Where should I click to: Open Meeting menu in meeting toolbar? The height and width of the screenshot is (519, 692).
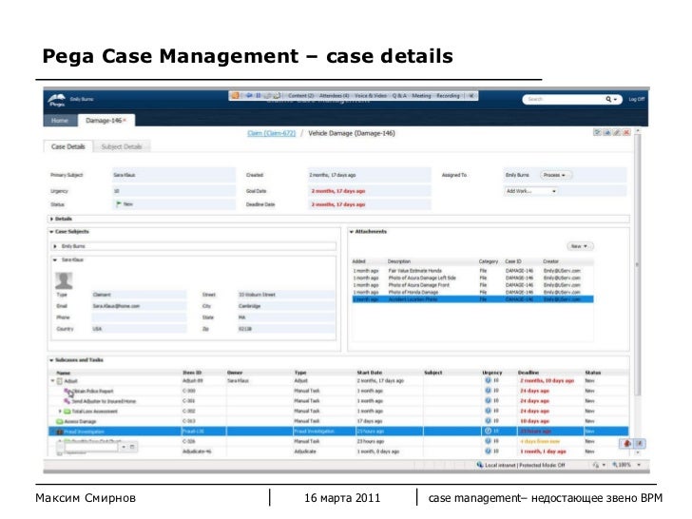[421, 95]
